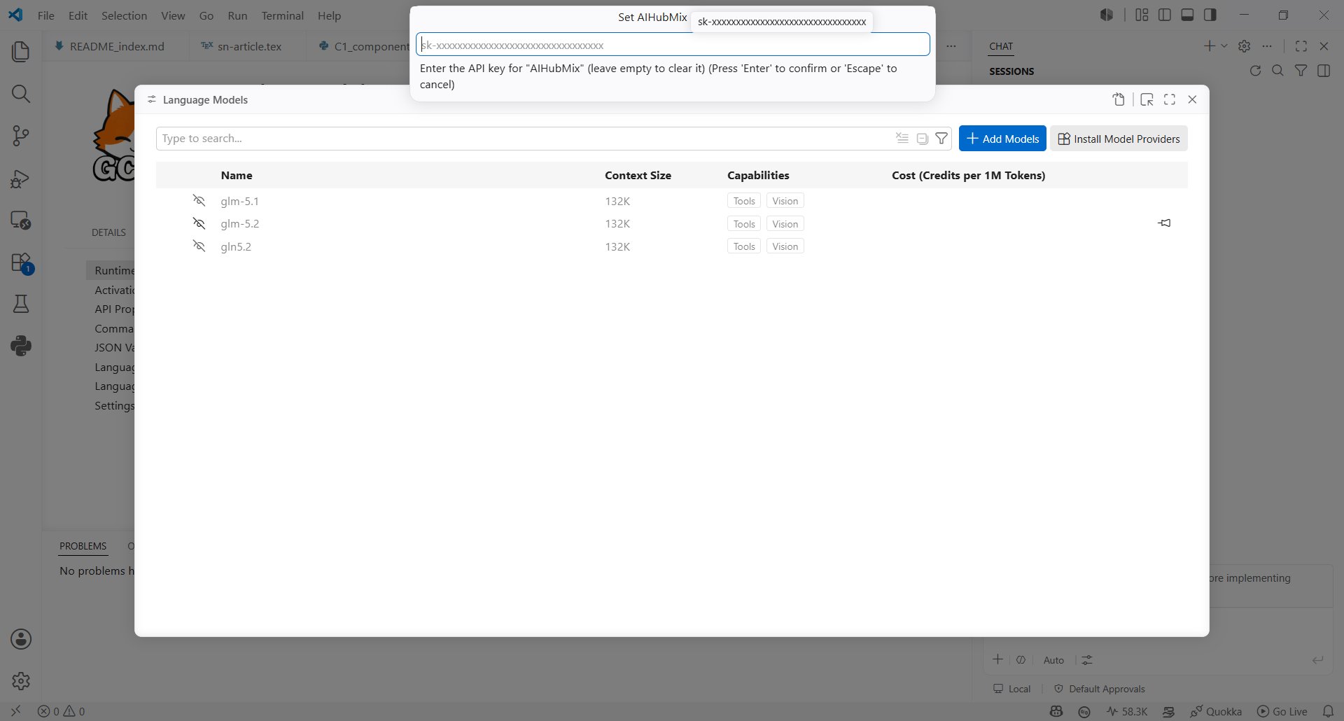
Task: Open the Source Control view
Action: click(x=21, y=136)
